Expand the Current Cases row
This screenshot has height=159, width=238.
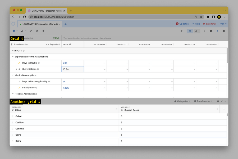17,69
